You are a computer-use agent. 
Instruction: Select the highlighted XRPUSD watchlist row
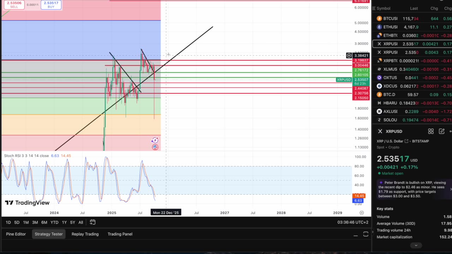click(412, 44)
